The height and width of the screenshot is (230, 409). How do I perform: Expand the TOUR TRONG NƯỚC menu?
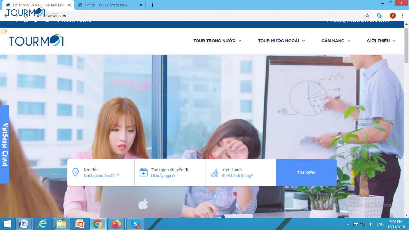point(217,41)
